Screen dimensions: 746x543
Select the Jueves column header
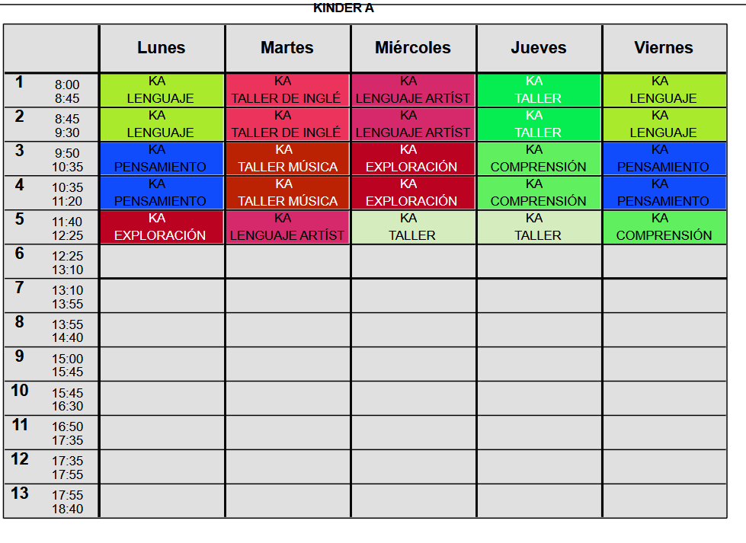(x=539, y=48)
